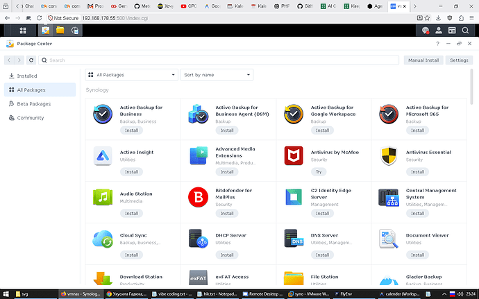
Task: Install Central Management System package
Action: coord(417,214)
